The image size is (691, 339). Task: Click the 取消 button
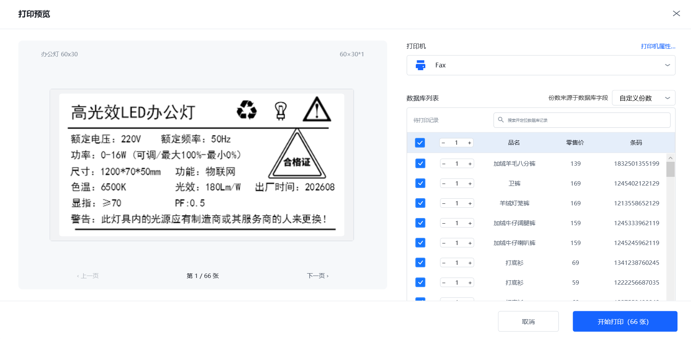pos(528,322)
